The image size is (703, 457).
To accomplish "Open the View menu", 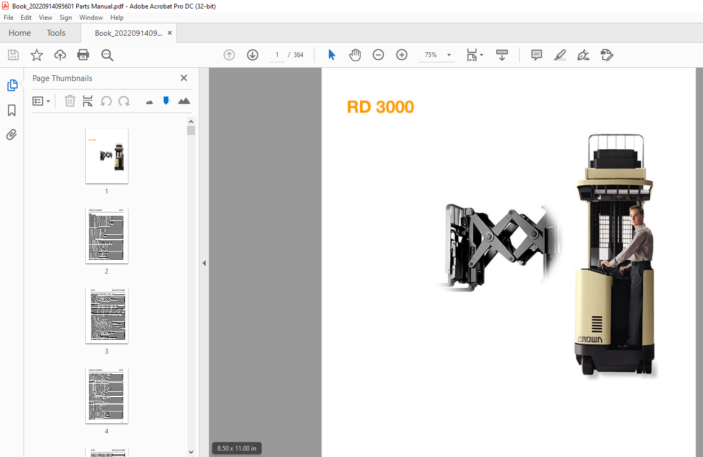I will pyautogui.click(x=46, y=18).
